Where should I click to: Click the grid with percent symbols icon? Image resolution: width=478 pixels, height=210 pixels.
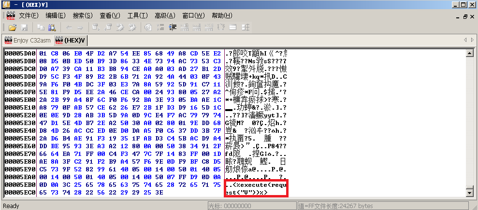(209, 28)
